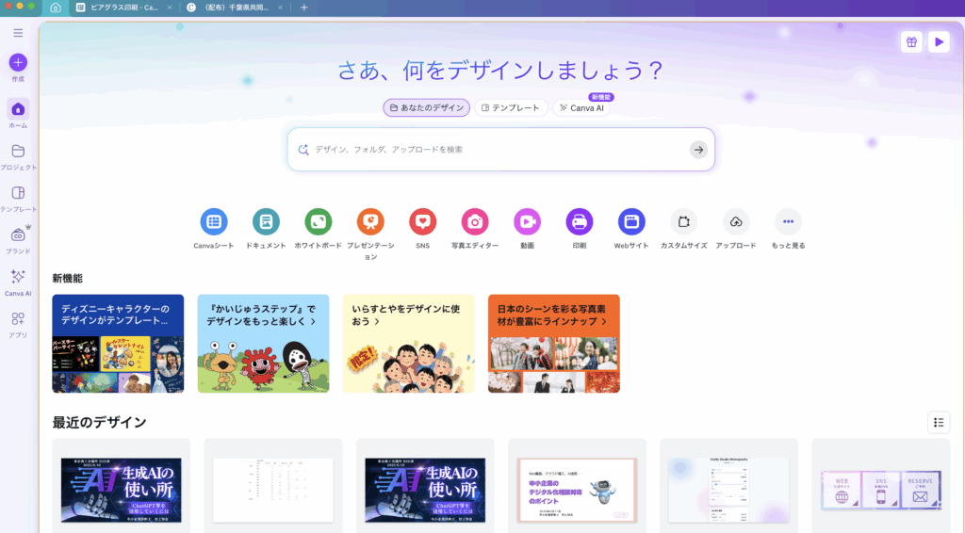The width and height of the screenshot is (965, 533).
Task: Open 中小企業のデジタル化 design thumbnail
Action: pyautogui.click(x=578, y=490)
